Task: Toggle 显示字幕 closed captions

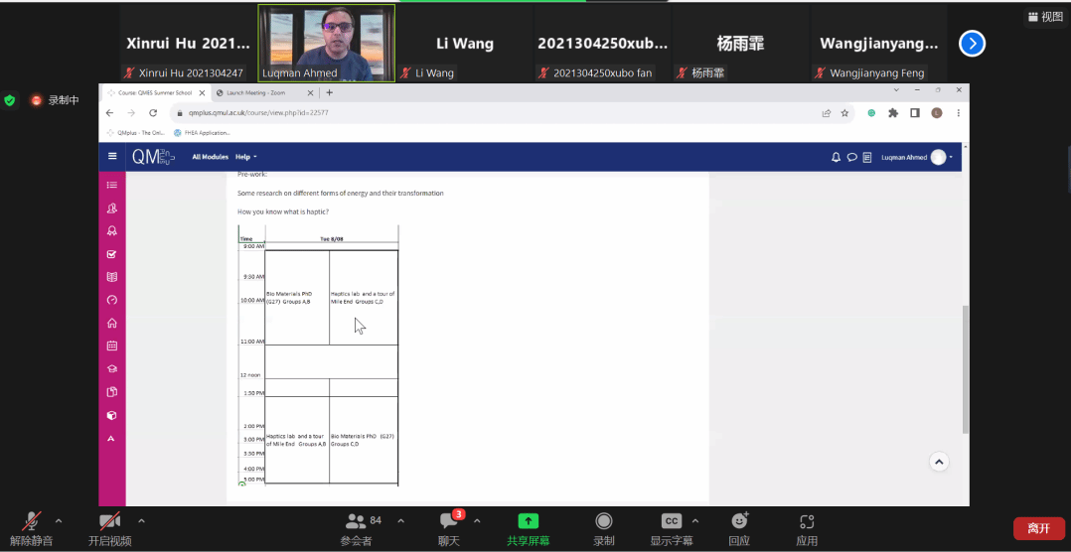Action: 672,527
